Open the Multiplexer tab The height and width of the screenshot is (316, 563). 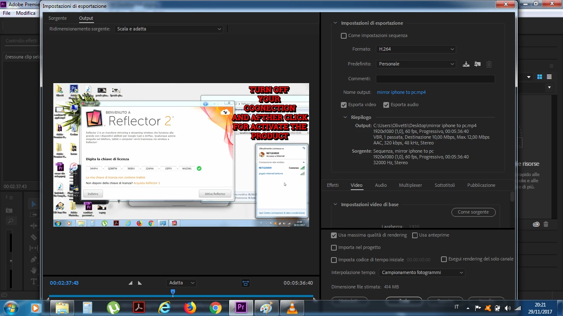click(x=411, y=185)
